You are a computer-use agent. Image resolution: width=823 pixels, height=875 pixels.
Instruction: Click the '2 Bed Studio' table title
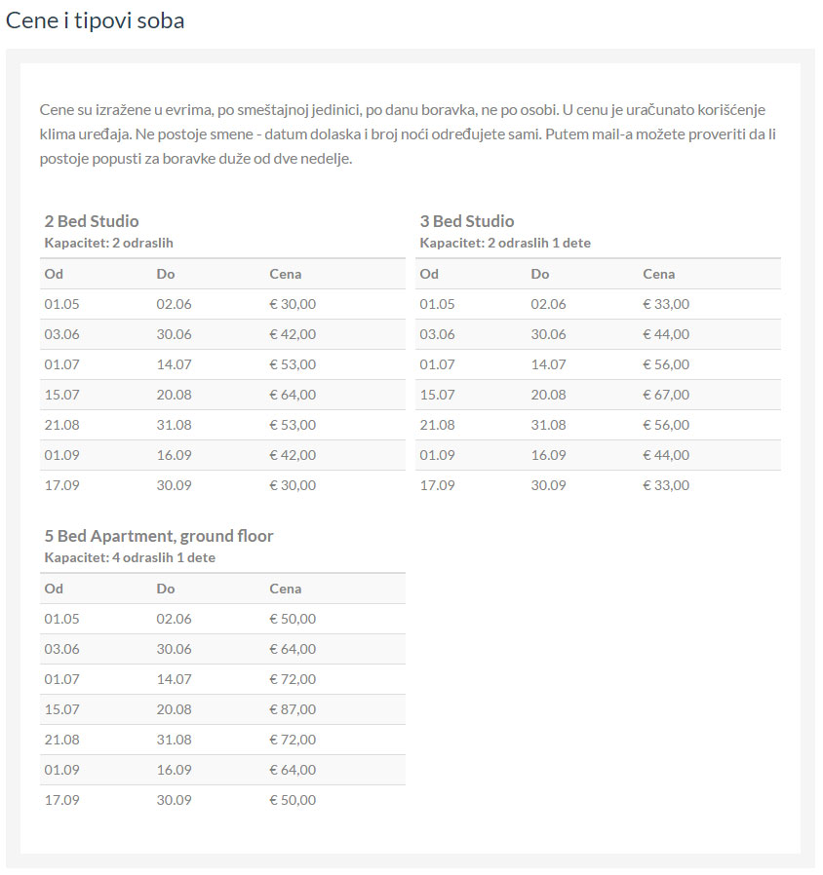92,221
